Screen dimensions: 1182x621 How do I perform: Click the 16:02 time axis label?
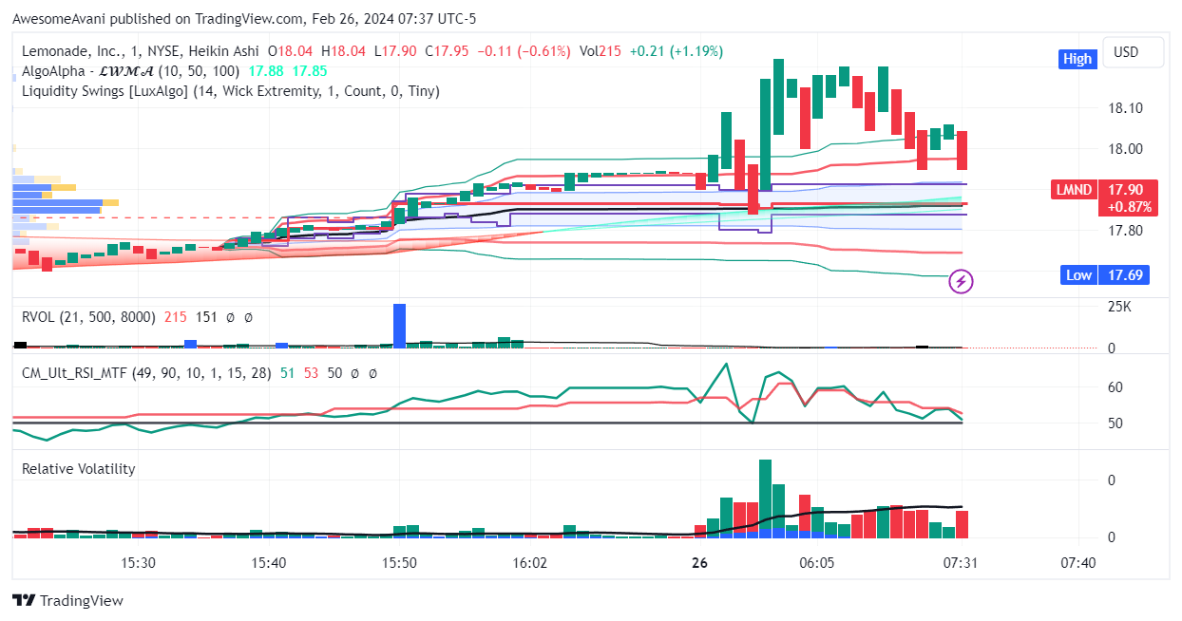click(x=529, y=563)
